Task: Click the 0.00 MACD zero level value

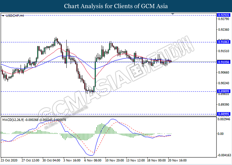Action: pos(221,134)
